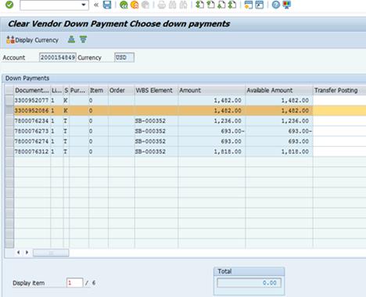This screenshot has height=297, width=366.
Task: Select row selector for document 3300952077
Action: [9, 100]
